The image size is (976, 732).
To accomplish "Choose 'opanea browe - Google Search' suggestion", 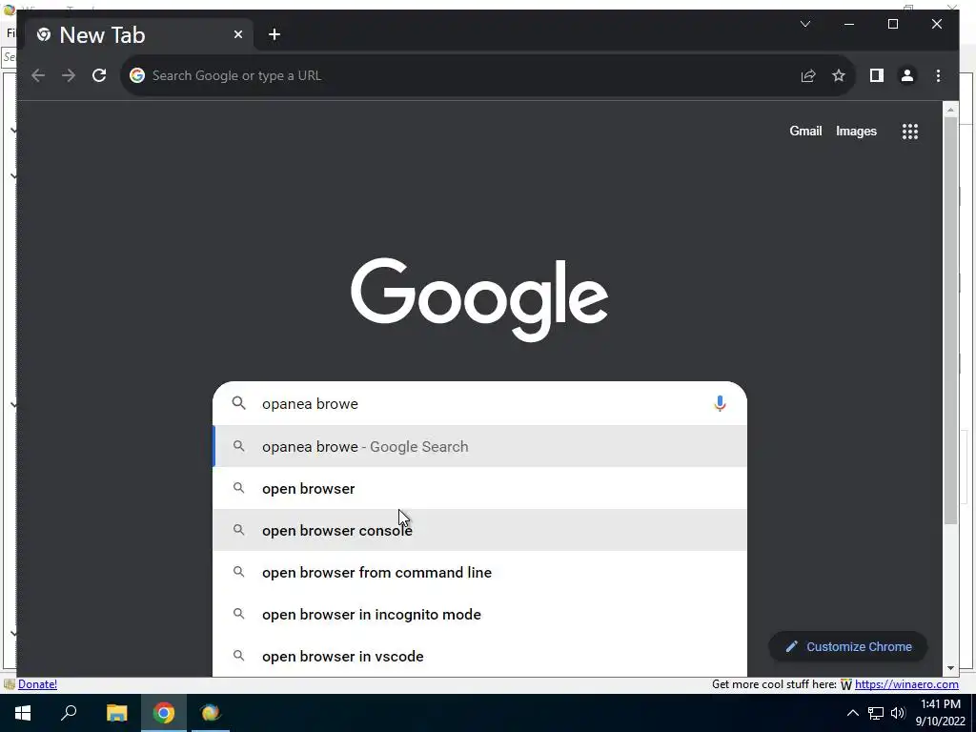I will pyautogui.click(x=479, y=446).
